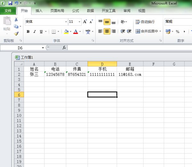Decrease indent in alignment group
This screenshot has width=192, height=167.
[x=123, y=31]
